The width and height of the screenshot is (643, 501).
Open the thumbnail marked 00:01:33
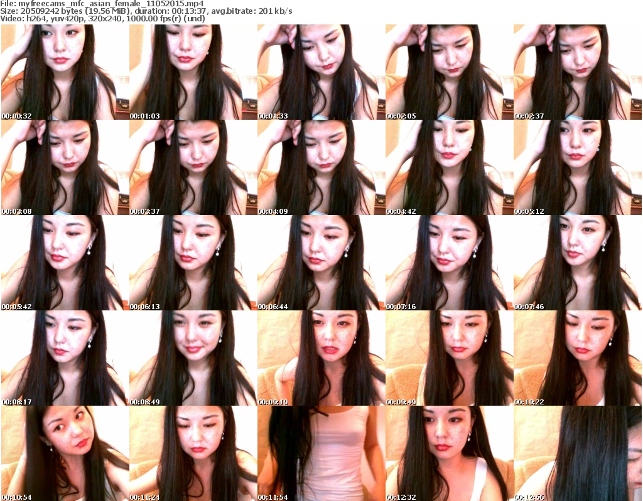[x=320, y=72]
